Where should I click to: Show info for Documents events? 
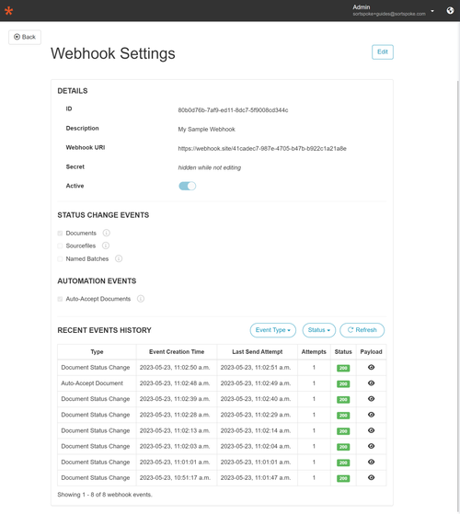tap(106, 233)
